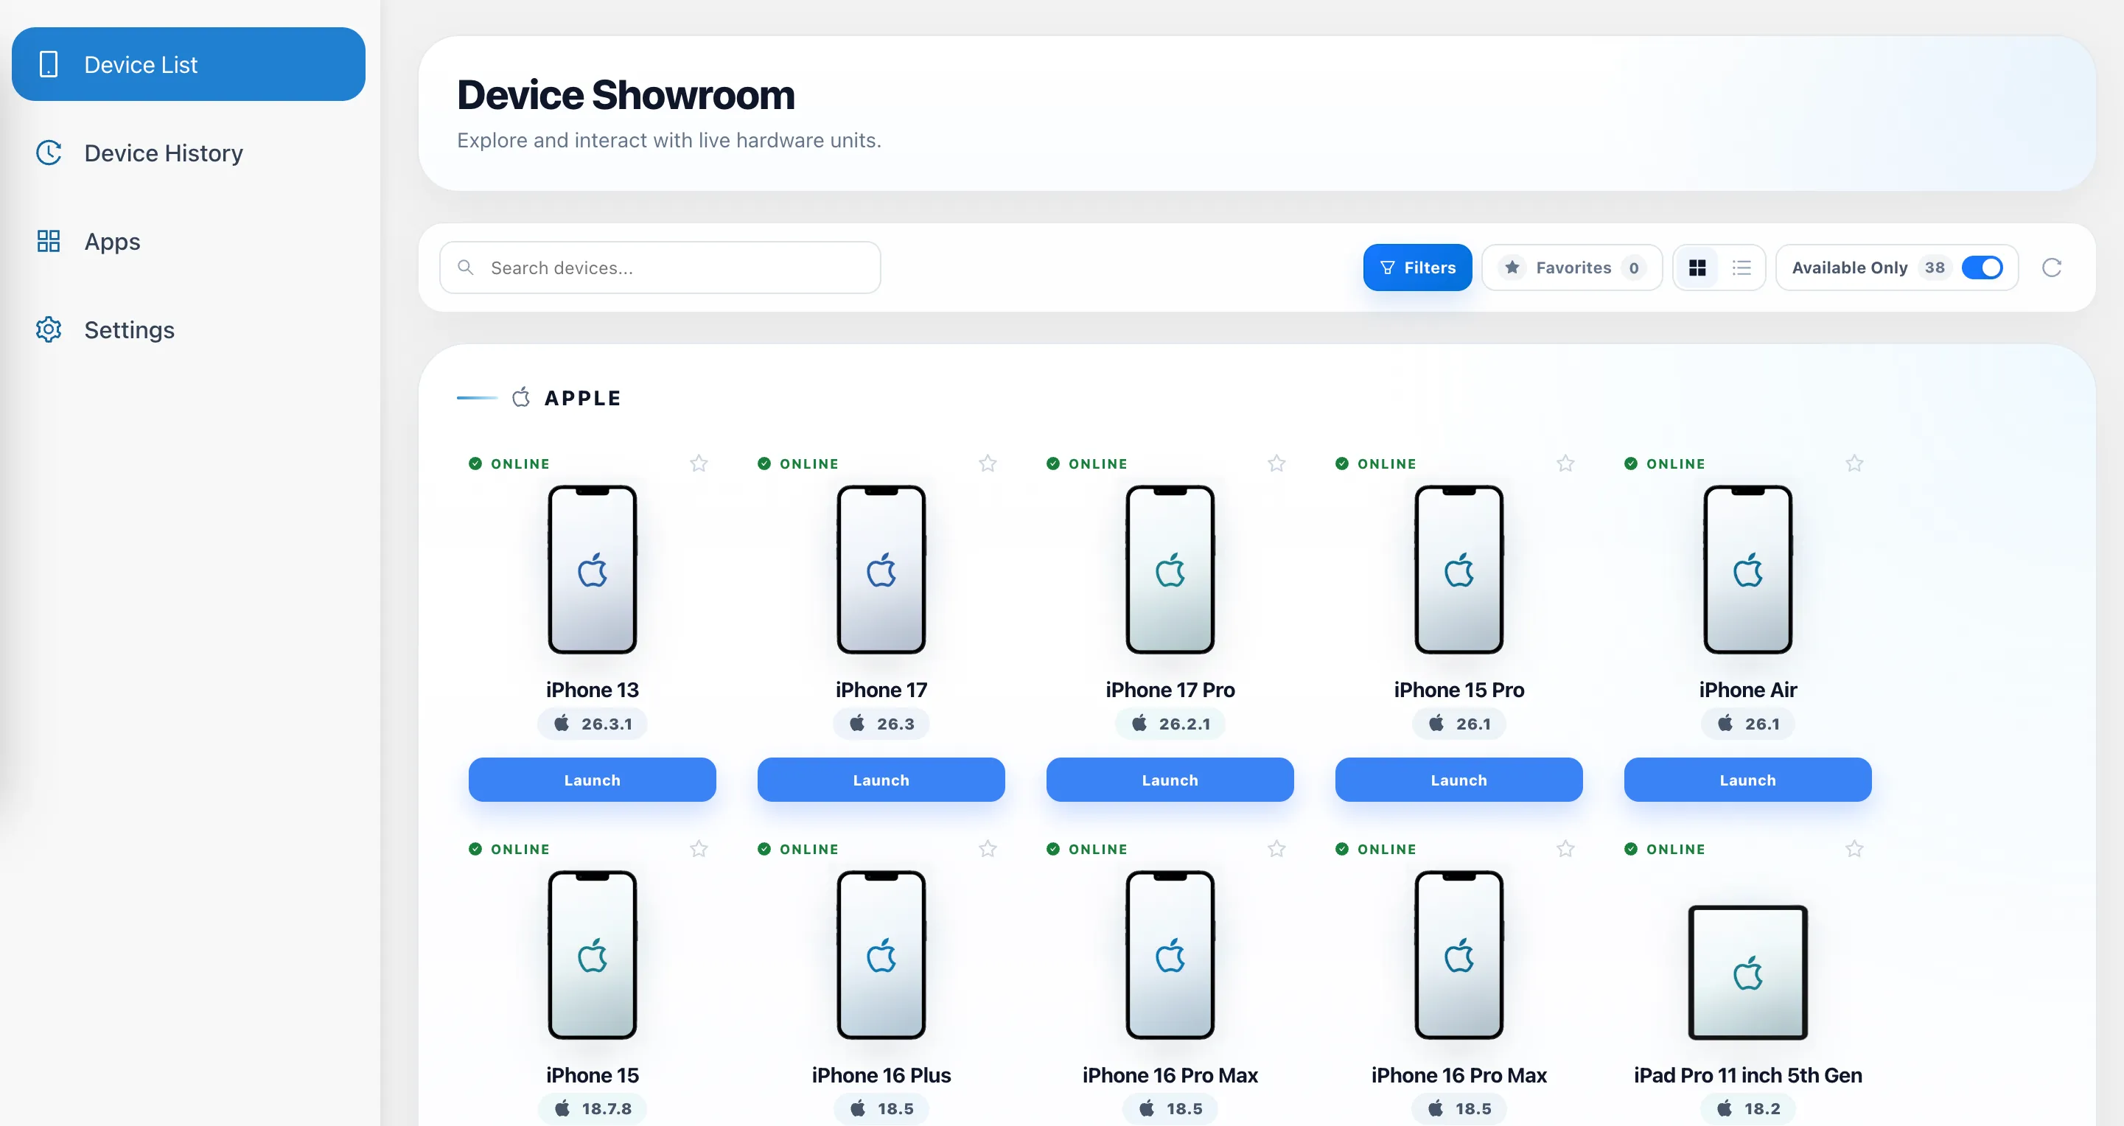Click the APPLE section heading

pyautogui.click(x=582, y=398)
